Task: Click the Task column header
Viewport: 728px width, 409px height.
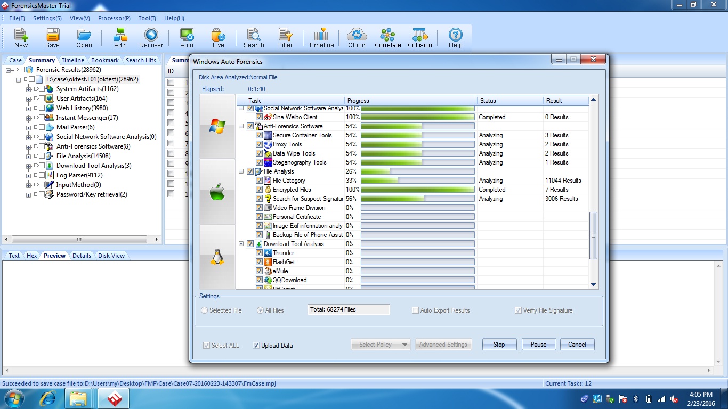Action: (x=290, y=100)
